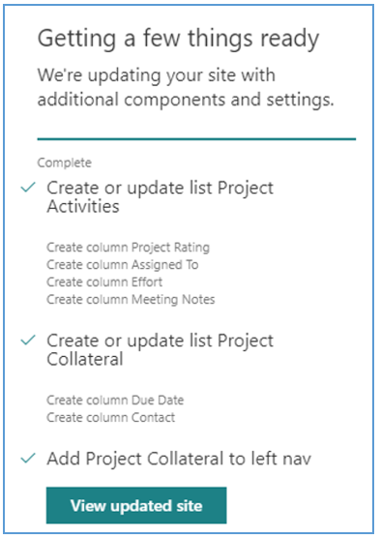Select Create or update list Project Collateral step

pos(161,349)
